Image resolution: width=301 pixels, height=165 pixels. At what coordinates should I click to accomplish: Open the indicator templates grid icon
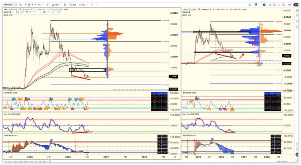65,5
